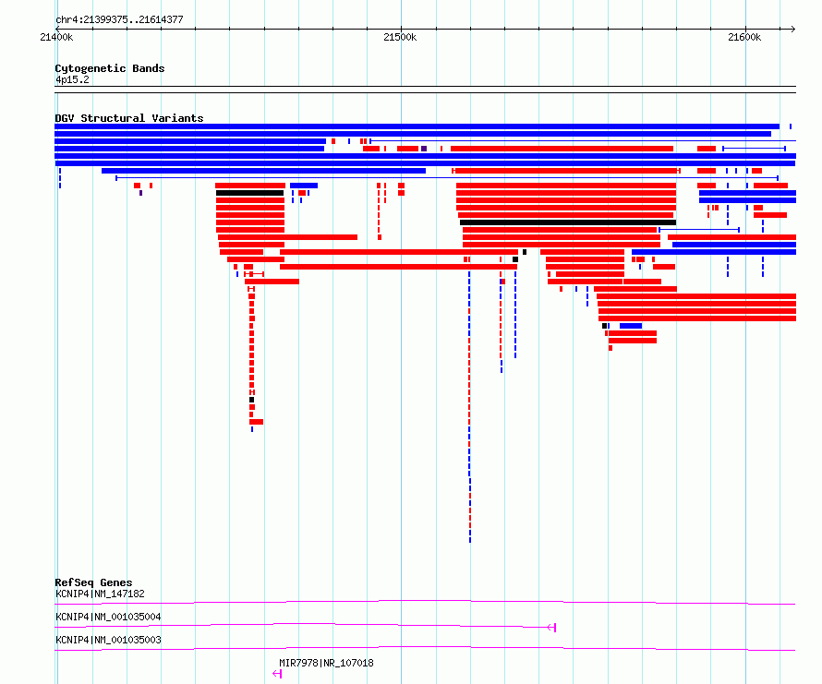Click the right arrowhead of the coordinate ruler

click(x=792, y=29)
